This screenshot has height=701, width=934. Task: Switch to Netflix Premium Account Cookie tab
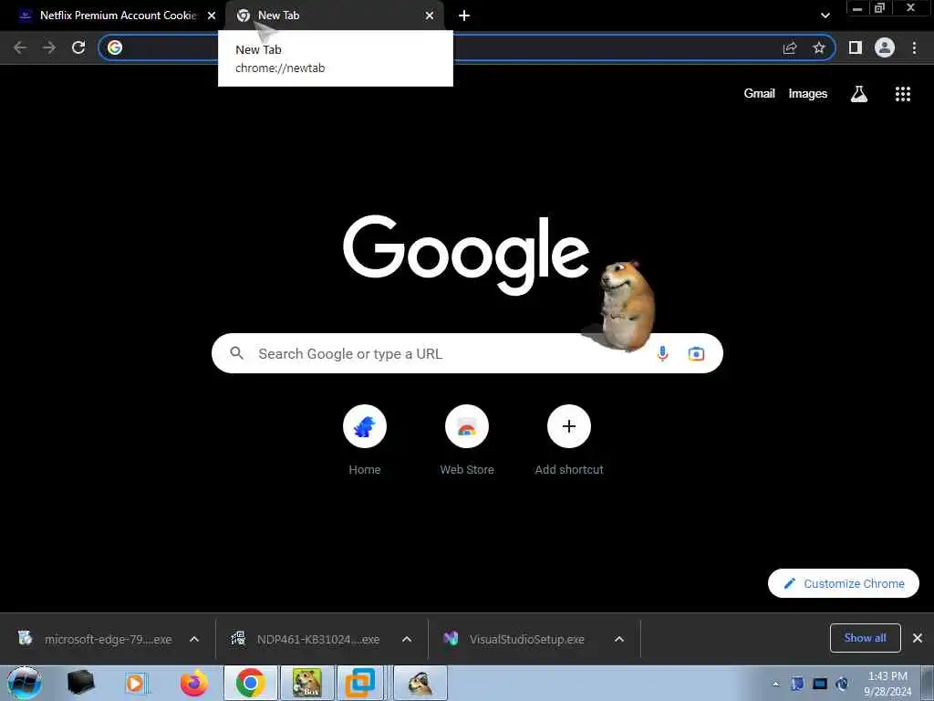(x=113, y=16)
